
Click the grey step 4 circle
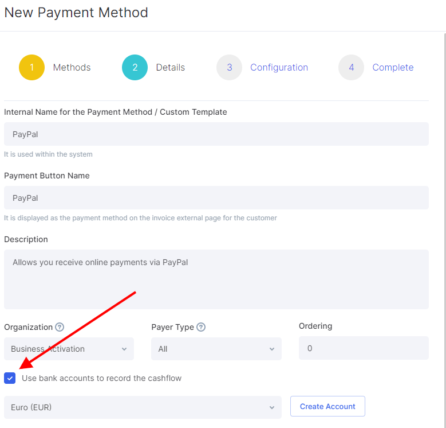tap(352, 67)
